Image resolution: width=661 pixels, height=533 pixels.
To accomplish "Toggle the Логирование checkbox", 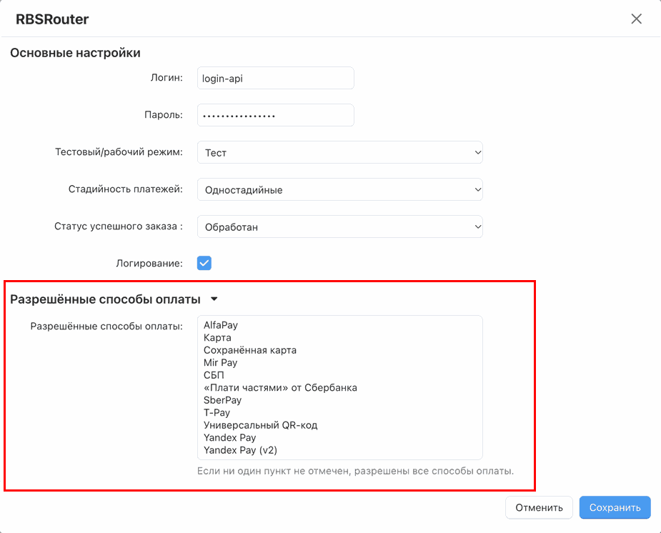I will [204, 264].
